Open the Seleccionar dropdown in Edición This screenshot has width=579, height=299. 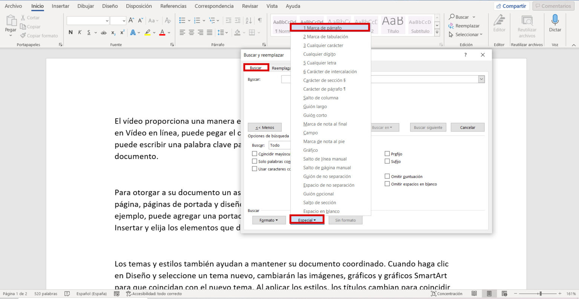pyautogui.click(x=466, y=35)
